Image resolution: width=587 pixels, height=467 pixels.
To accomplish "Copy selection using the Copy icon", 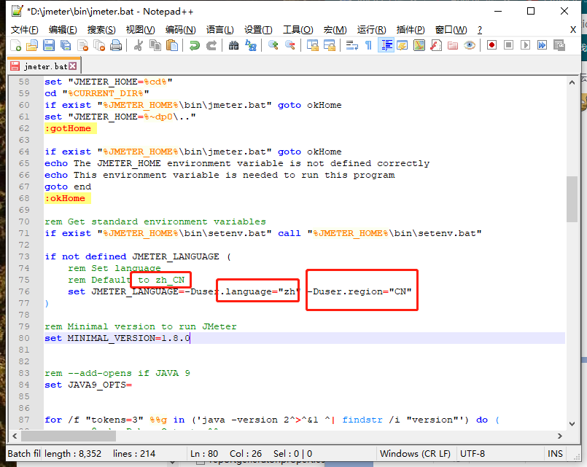I will click(155, 45).
